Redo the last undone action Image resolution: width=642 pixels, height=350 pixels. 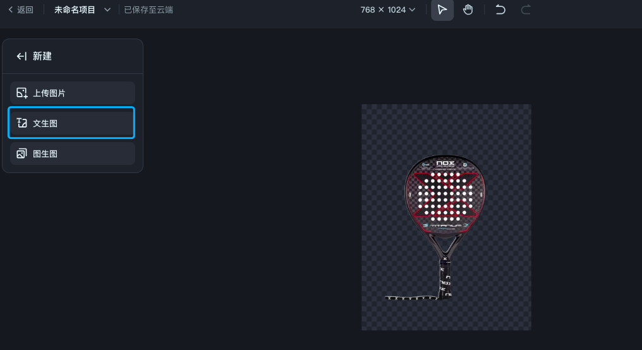(x=526, y=10)
